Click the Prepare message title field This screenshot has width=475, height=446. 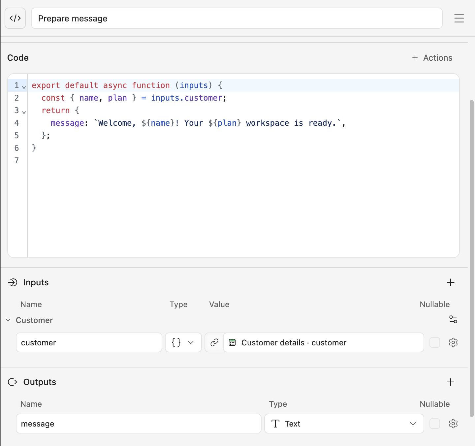coord(237,18)
